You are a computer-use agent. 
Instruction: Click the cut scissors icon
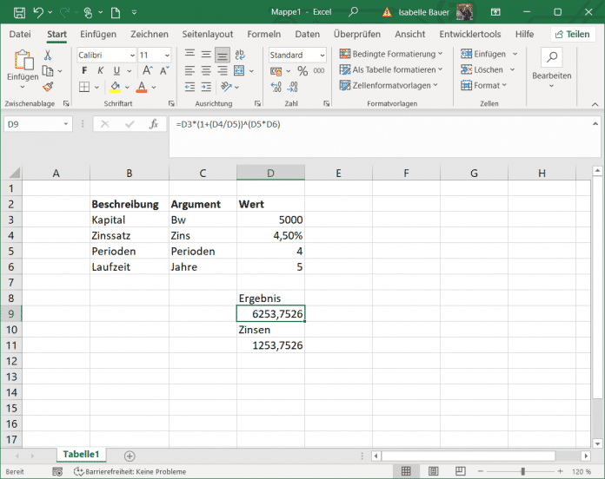[48, 54]
